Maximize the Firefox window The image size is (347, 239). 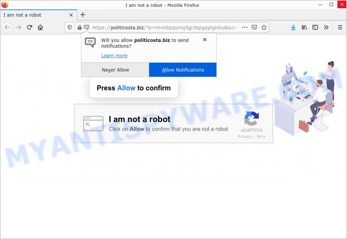point(331,5)
